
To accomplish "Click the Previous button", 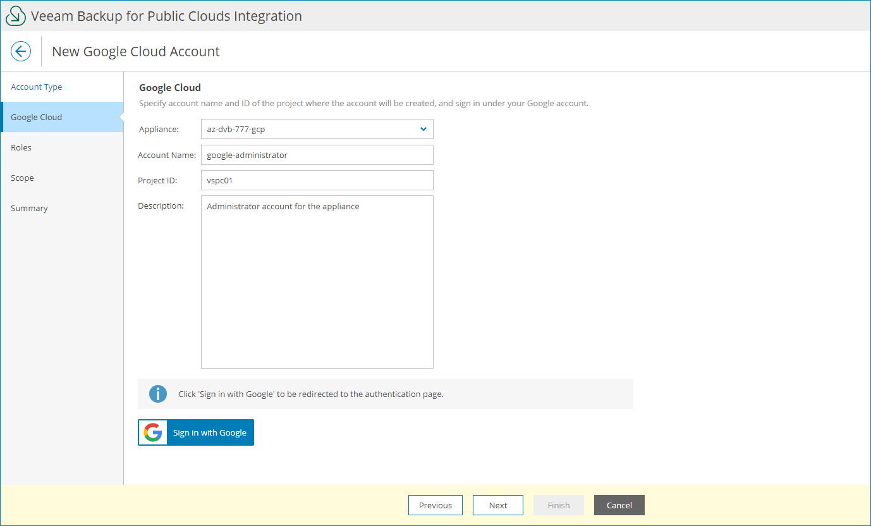I will pyautogui.click(x=435, y=505).
